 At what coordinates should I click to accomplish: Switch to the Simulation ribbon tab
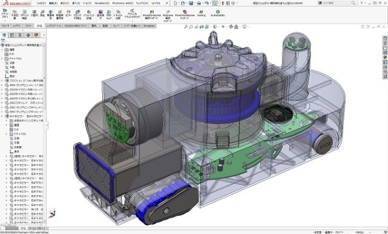pos(149,26)
